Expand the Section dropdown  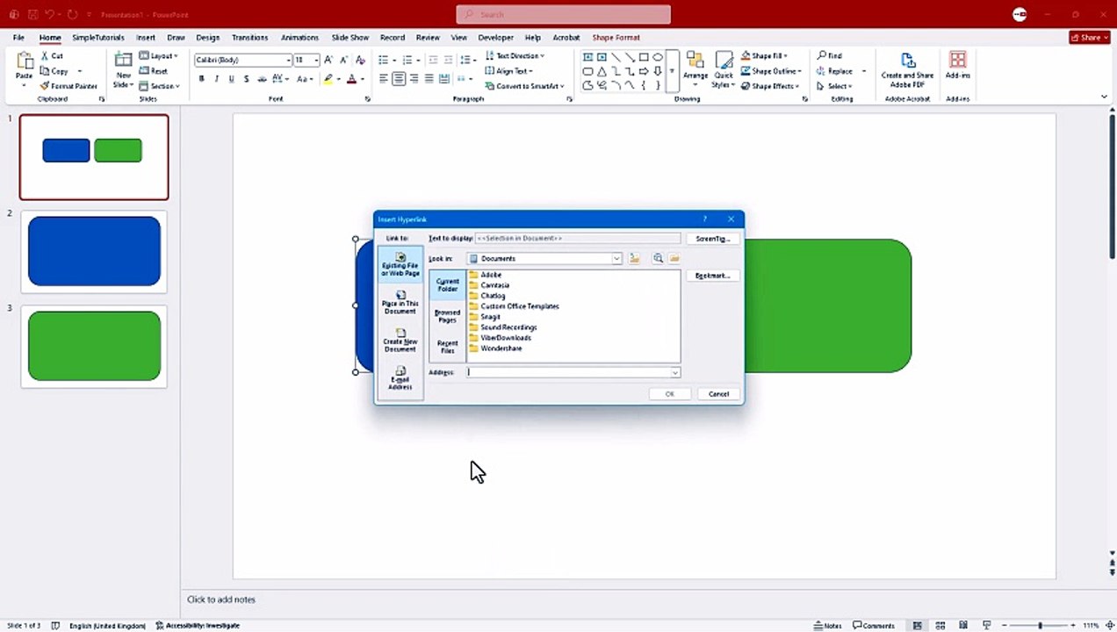coord(160,86)
